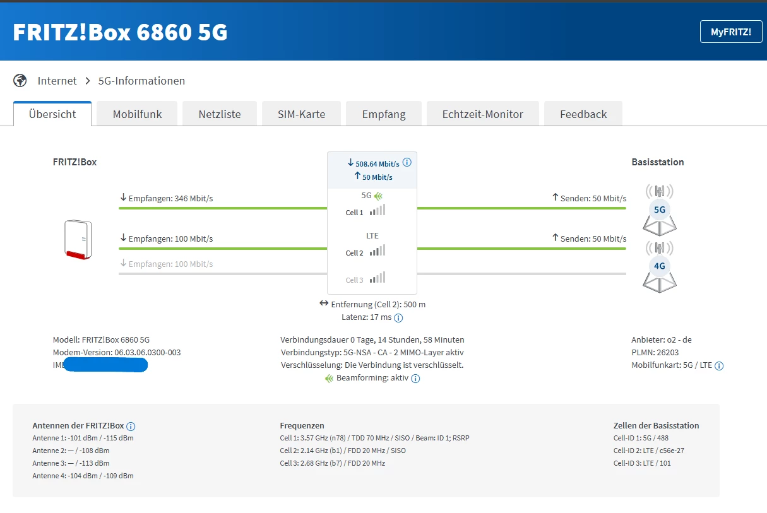Open the Echtzeit-Monitor tab
Image resolution: width=767 pixels, height=513 pixels.
click(x=483, y=114)
